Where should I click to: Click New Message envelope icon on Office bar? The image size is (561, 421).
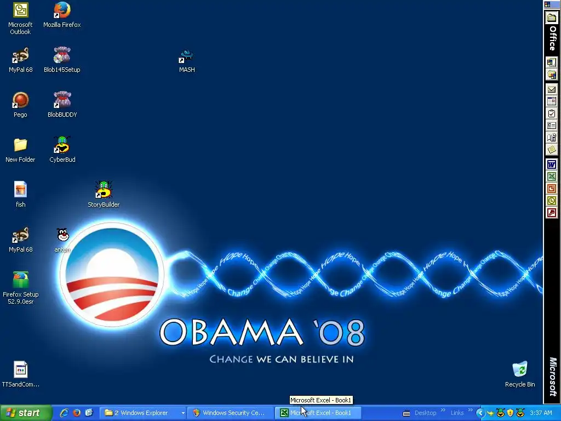pos(551,89)
